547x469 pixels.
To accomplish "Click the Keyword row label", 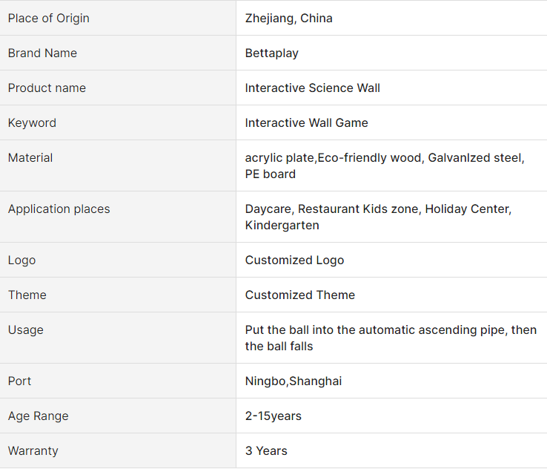I will [32, 123].
